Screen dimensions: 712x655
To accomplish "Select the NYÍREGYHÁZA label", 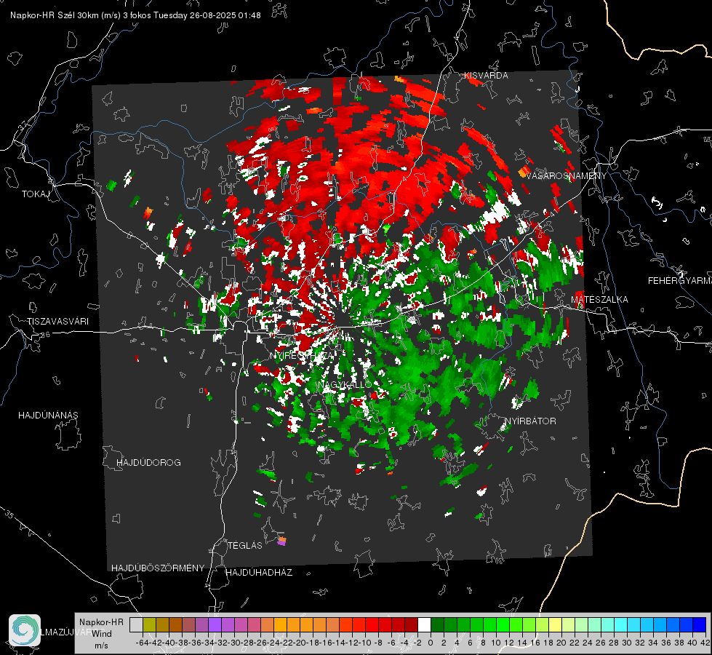I will 302,355.
